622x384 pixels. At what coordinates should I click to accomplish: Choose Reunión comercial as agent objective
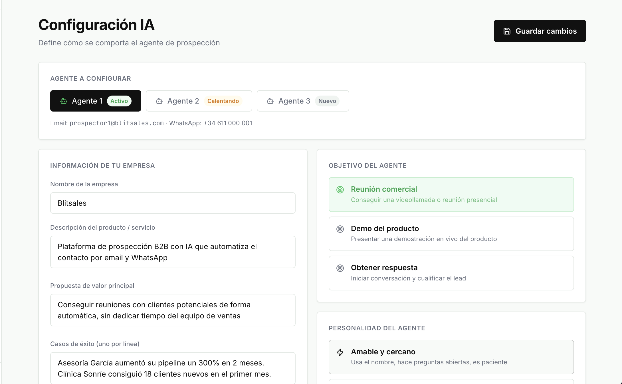451,195
